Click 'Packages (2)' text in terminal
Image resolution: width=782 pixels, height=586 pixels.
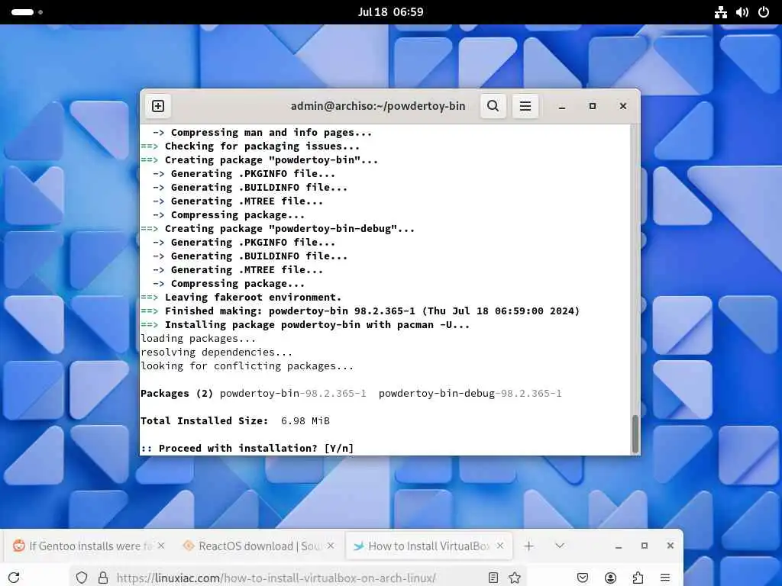point(176,393)
